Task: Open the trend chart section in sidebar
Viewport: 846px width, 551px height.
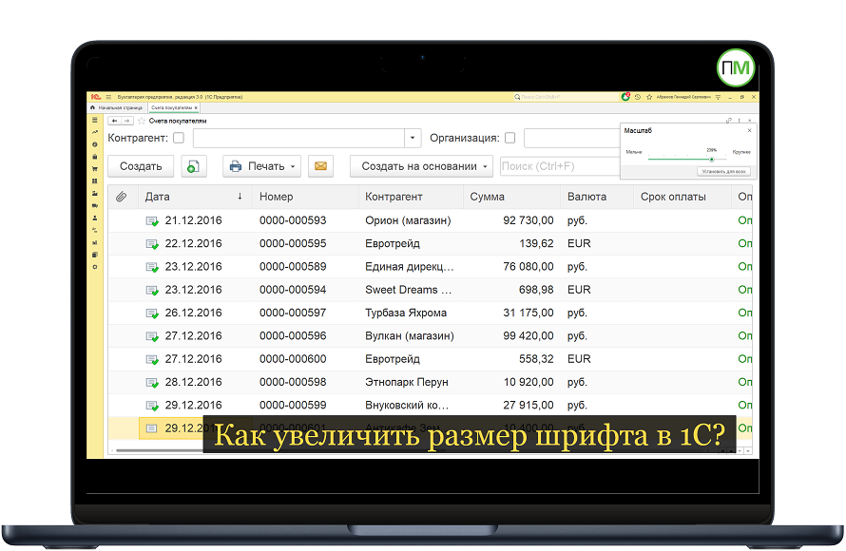Action: tap(95, 132)
